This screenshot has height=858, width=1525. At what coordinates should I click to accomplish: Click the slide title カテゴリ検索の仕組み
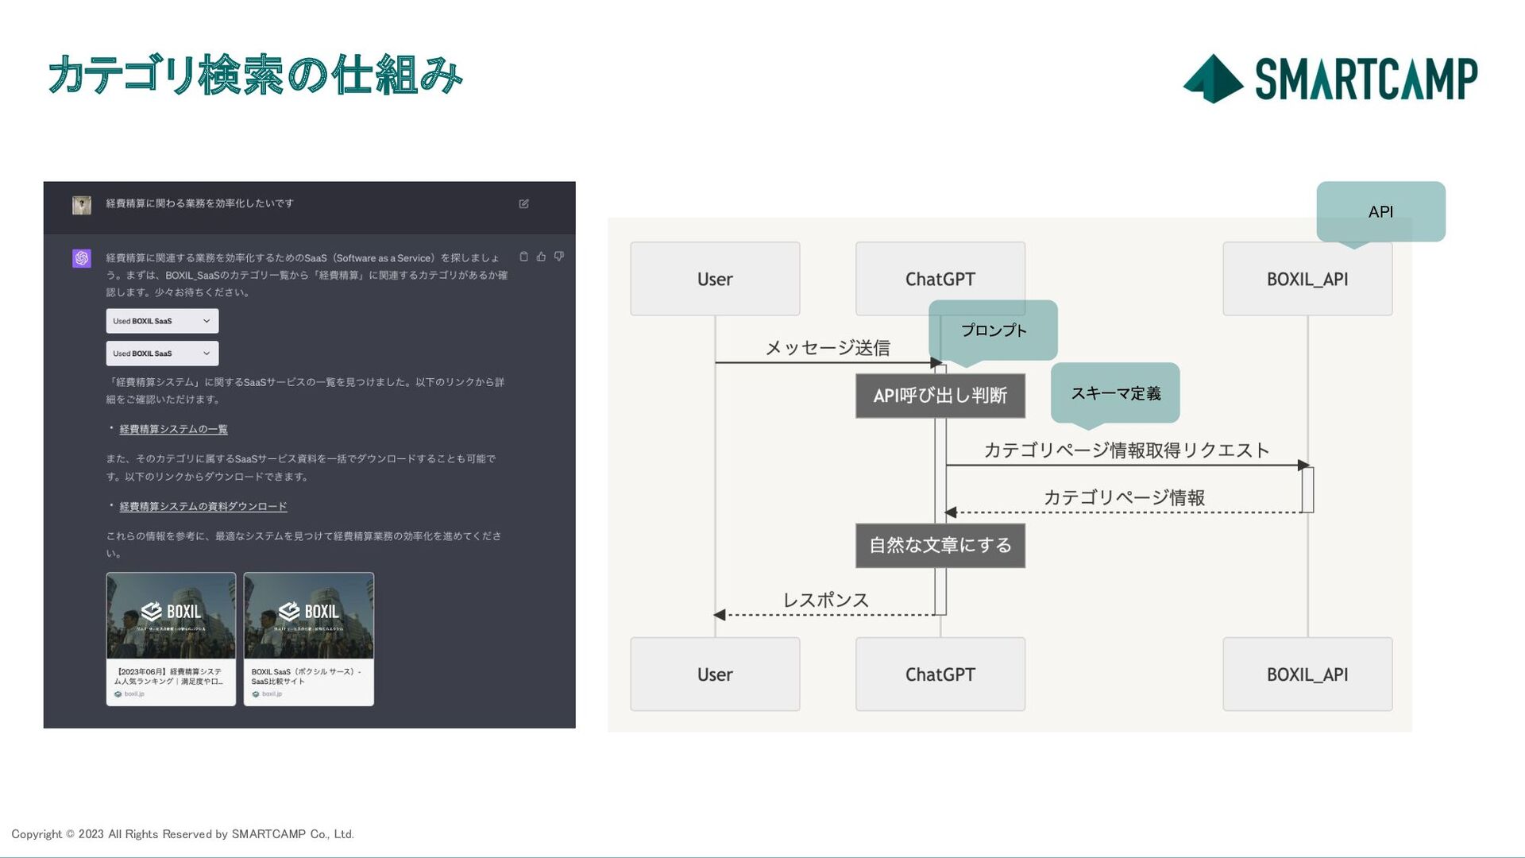point(255,76)
